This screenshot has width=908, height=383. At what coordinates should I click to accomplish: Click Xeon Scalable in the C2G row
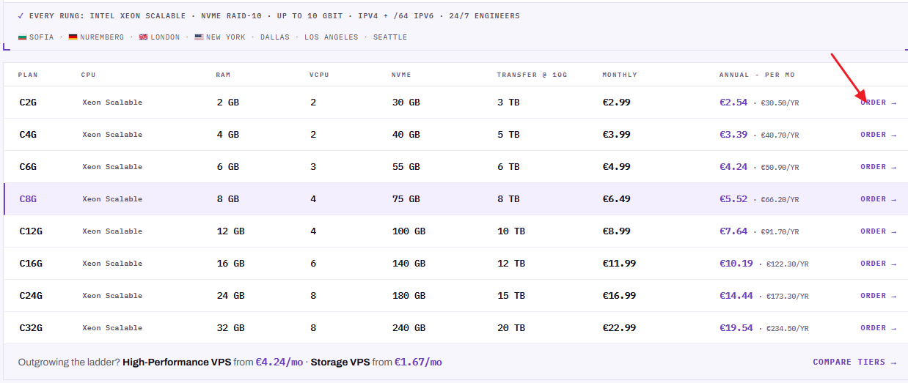tap(112, 103)
